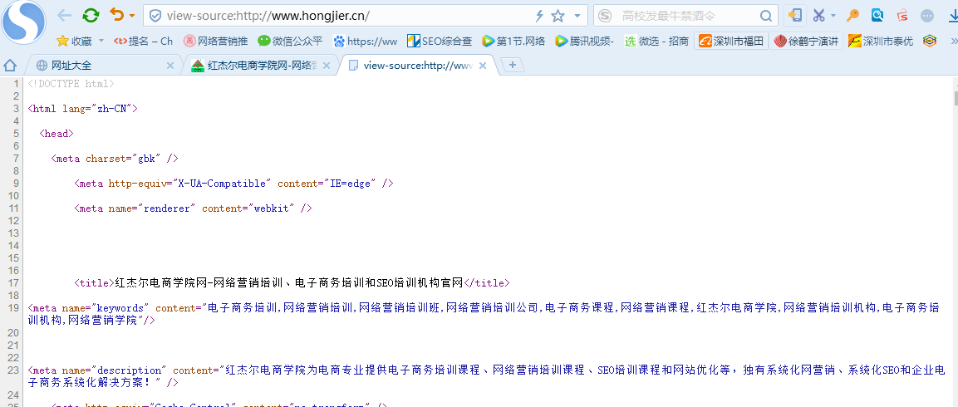Image resolution: width=958 pixels, height=407 pixels.
Task: Click the orange undo close-tab arrow
Action: pyautogui.click(x=116, y=15)
